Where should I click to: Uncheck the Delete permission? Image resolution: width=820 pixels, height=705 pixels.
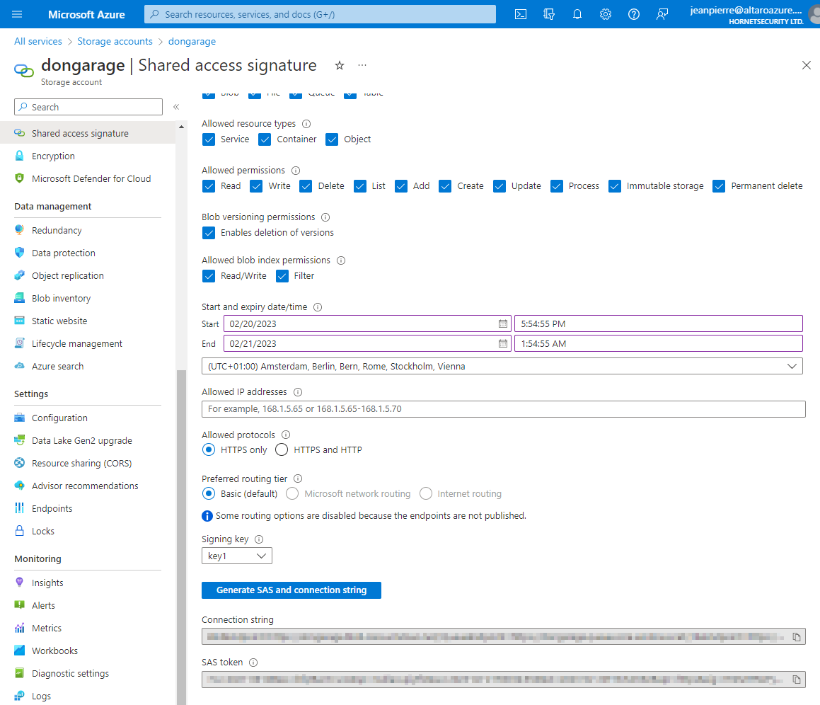pos(306,185)
